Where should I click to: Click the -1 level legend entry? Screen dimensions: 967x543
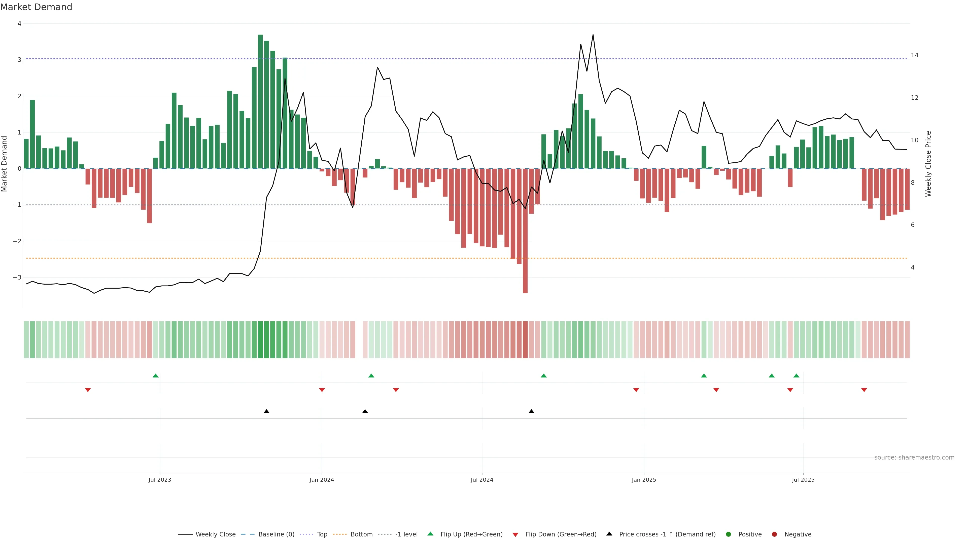coord(406,534)
